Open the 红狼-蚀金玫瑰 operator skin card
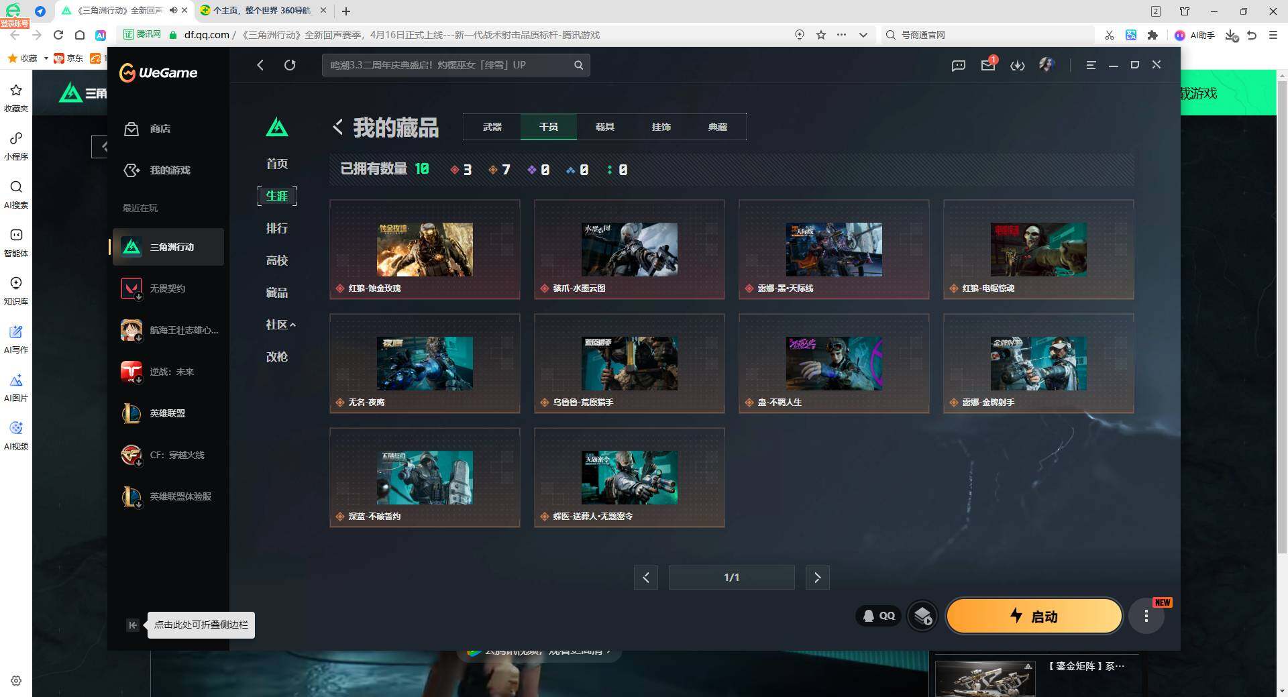1288x697 pixels. (x=425, y=250)
